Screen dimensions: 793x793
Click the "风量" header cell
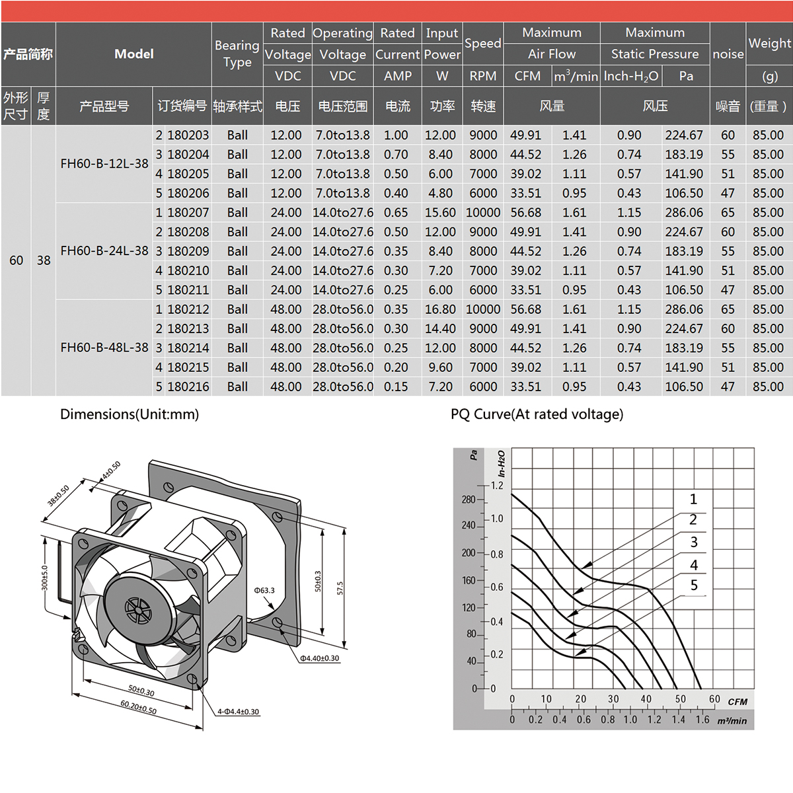(552, 106)
